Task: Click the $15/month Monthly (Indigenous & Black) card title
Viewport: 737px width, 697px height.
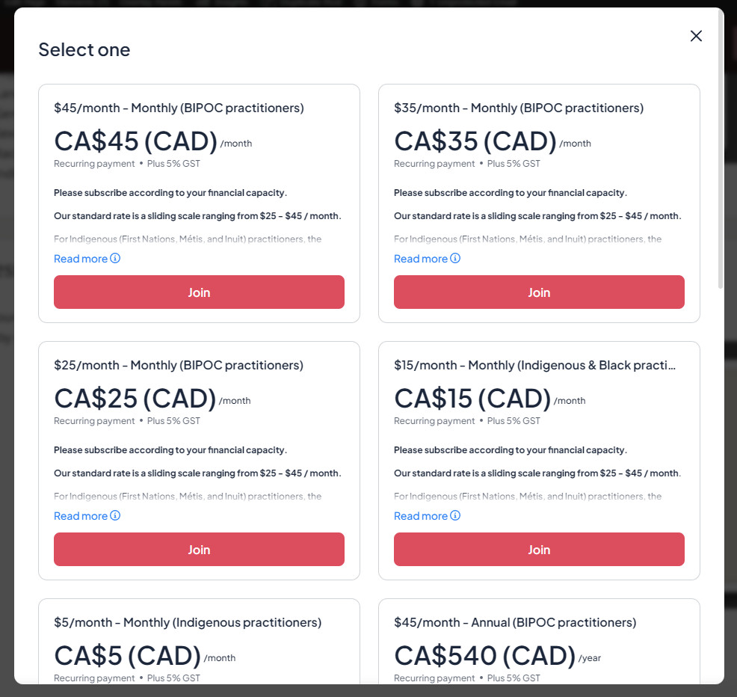Action: 535,365
